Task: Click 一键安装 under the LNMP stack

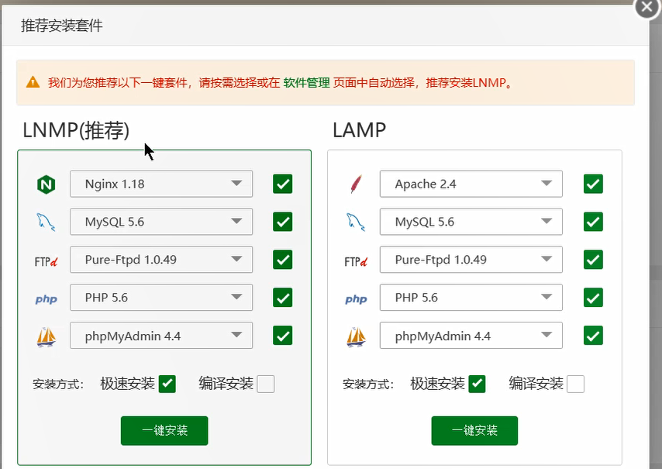Action: pyautogui.click(x=164, y=431)
